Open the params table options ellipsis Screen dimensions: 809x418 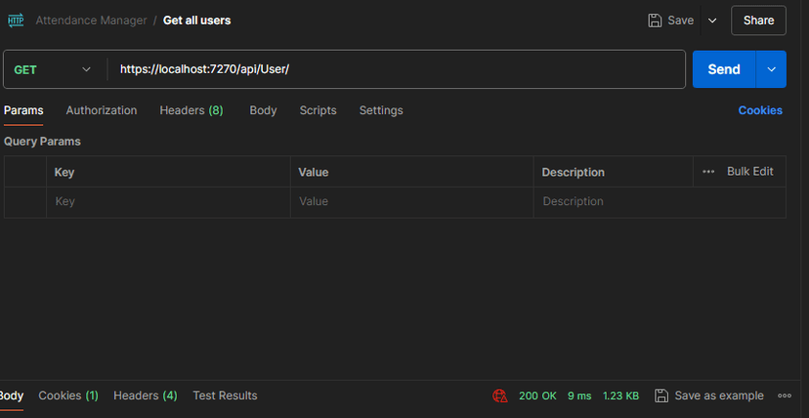(708, 172)
